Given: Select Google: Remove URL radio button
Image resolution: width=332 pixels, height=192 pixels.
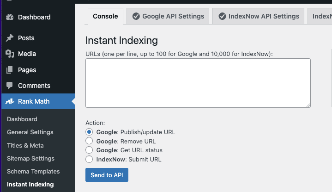Looking at the screenshot, I should point(89,141).
